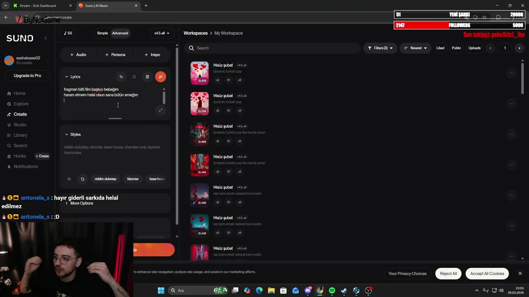The image size is (529, 297).
Task: Create a new Hook from the sidebar
Action: pyautogui.click(x=42, y=156)
